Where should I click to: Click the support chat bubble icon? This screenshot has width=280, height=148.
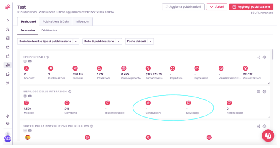click(268, 135)
